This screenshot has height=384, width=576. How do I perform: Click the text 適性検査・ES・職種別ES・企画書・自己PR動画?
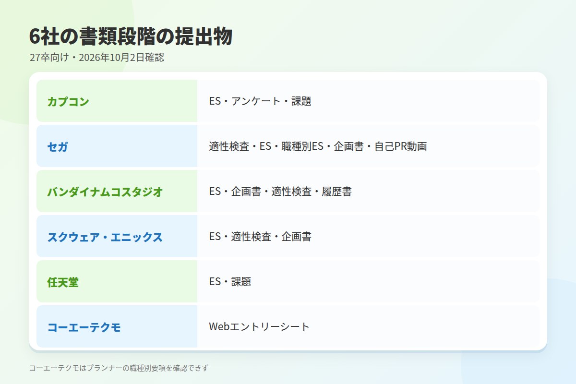[318, 146]
